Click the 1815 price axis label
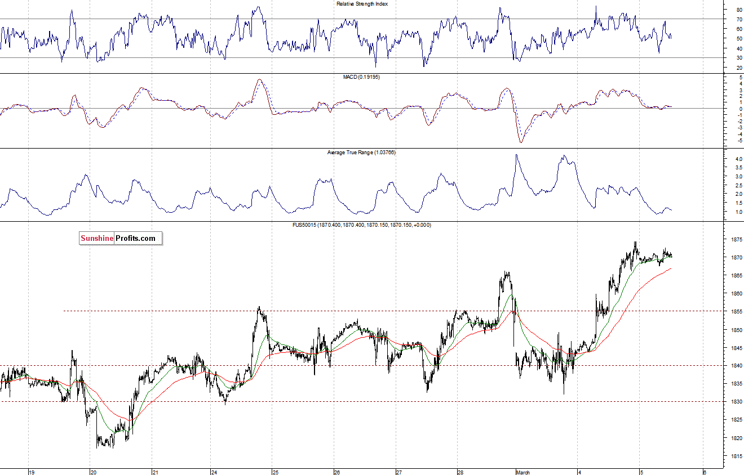The height and width of the screenshot is (475, 744). [x=737, y=456]
